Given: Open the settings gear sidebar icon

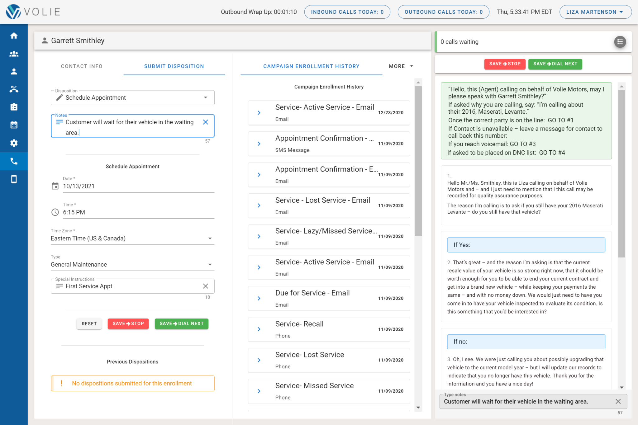Looking at the screenshot, I should coord(14,143).
